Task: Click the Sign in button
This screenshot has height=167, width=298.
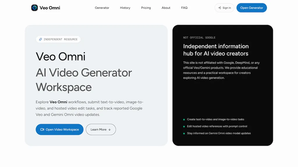Action: (224, 8)
